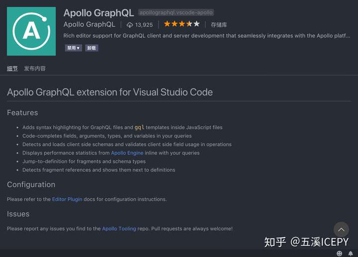Click the Features heading

click(22, 113)
